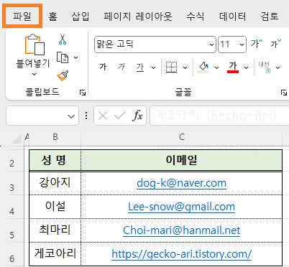This screenshot has height=267, width=289.
Task: Apply red font color 가
Action: 233,67
